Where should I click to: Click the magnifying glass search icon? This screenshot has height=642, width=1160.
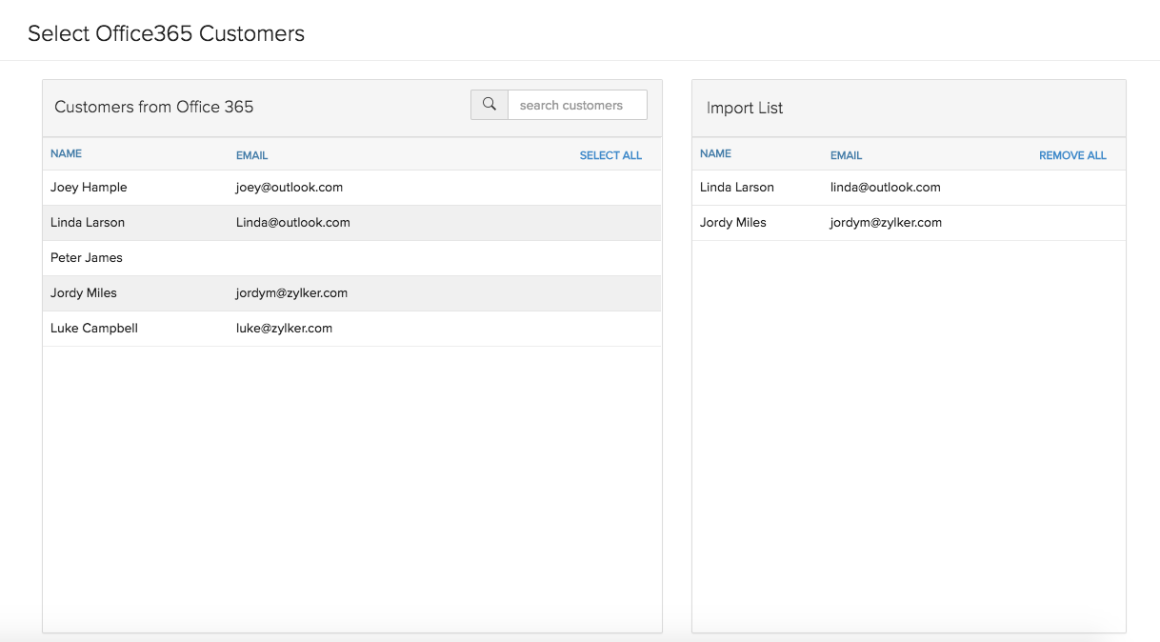click(489, 105)
